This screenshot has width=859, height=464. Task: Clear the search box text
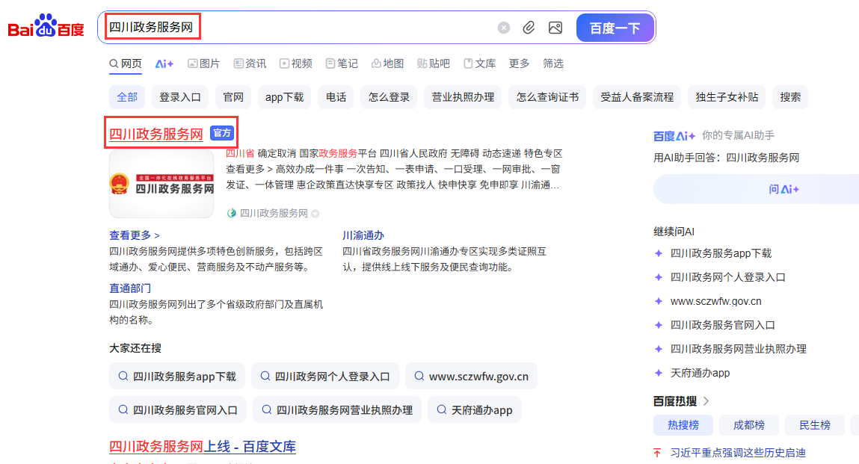[x=504, y=28]
